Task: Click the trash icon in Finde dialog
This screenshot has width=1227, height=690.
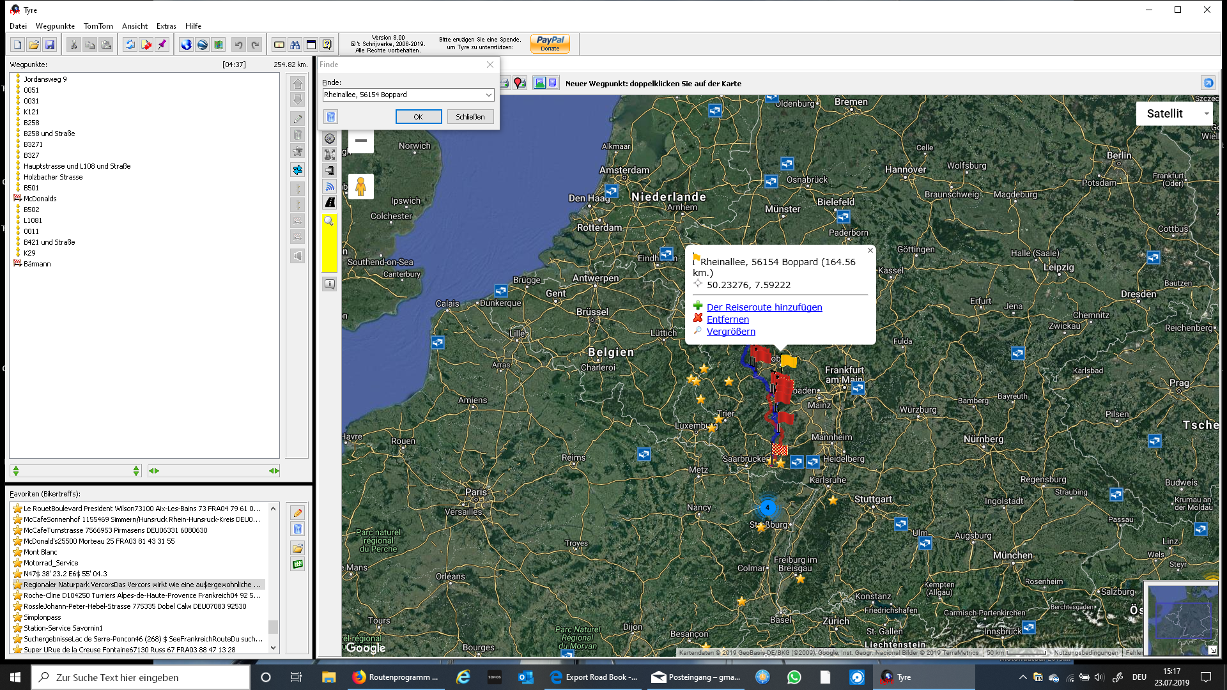Action: (x=330, y=117)
